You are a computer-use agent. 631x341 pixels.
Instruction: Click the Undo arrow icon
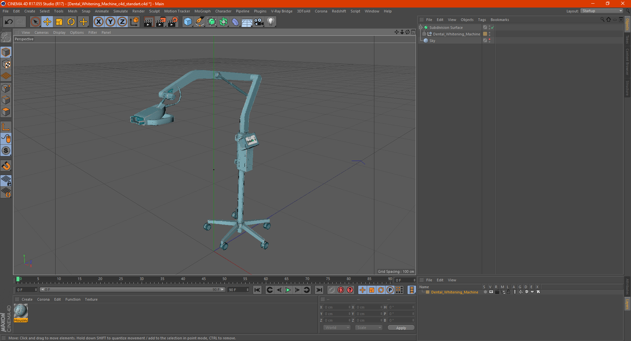[x=9, y=22]
